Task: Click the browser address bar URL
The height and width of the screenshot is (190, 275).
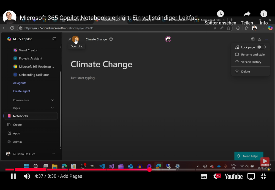Action: click(x=59, y=28)
